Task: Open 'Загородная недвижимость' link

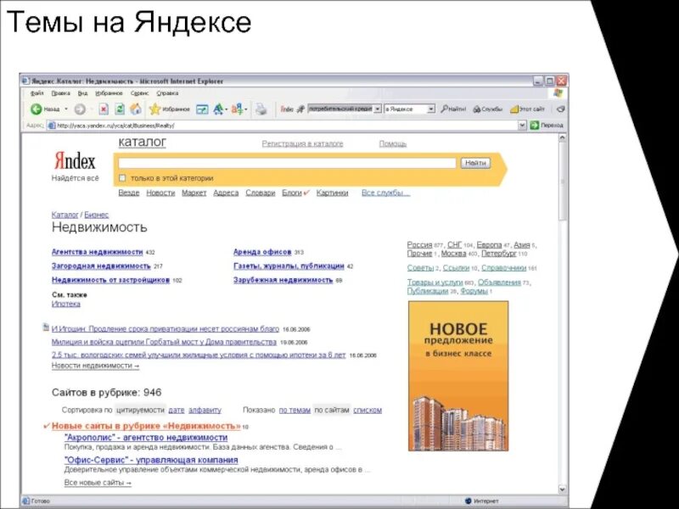Action: pyautogui.click(x=101, y=266)
